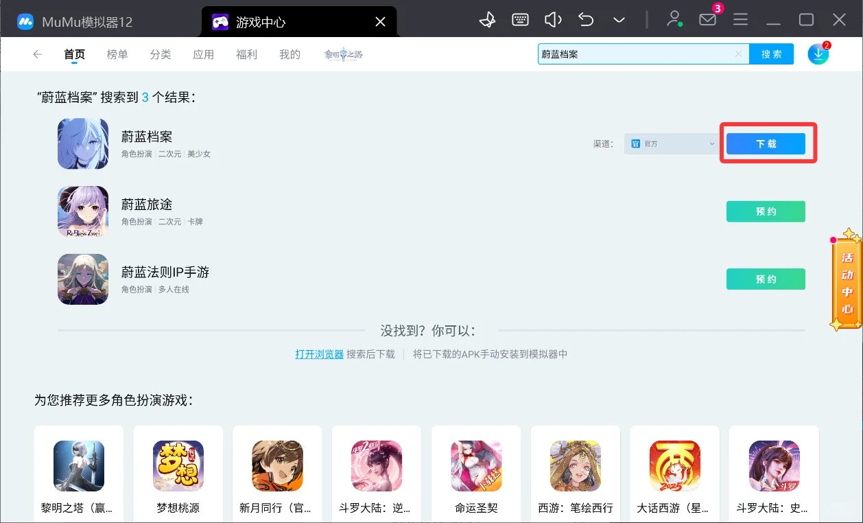Screen dimensions: 863x523
Task: Switch to the 我的 tab
Action: [290, 54]
